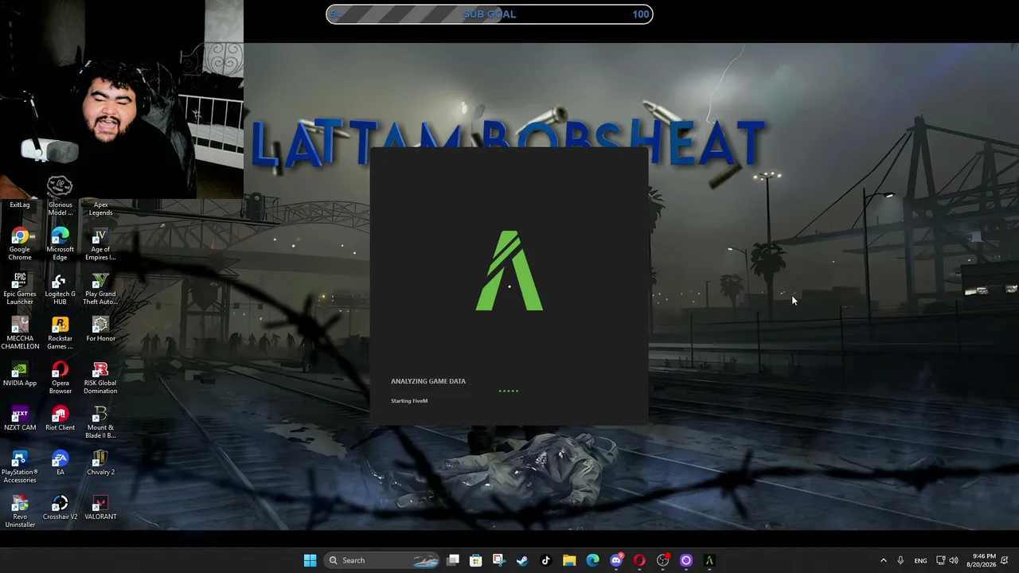Click the SUB GOAL progress bar overlay
The height and width of the screenshot is (573, 1019).
coord(490,14)
